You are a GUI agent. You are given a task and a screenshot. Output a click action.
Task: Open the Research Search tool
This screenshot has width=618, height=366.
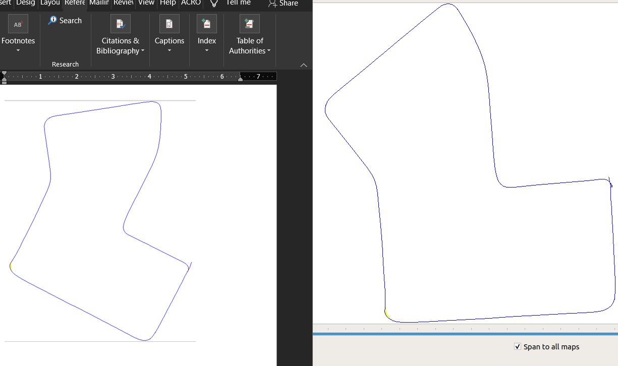pyautogui.click(x=65, y=21)
